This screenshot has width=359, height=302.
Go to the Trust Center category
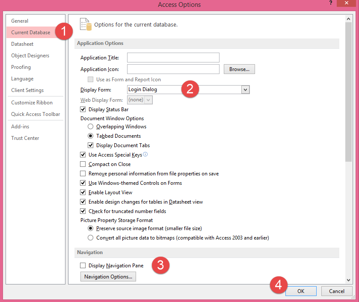point(25,138)
